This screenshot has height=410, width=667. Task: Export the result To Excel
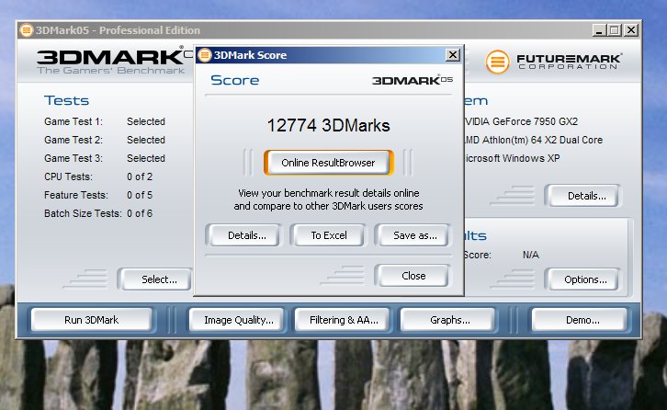click(x=328, y=235)
